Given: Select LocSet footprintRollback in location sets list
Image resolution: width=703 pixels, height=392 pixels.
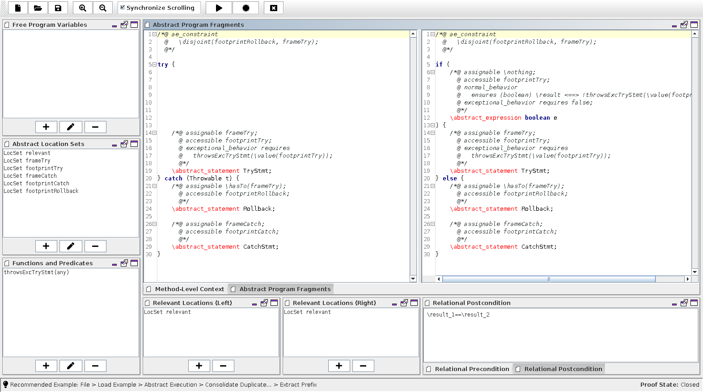Looking at the screenshot, I should pos(41,191).
